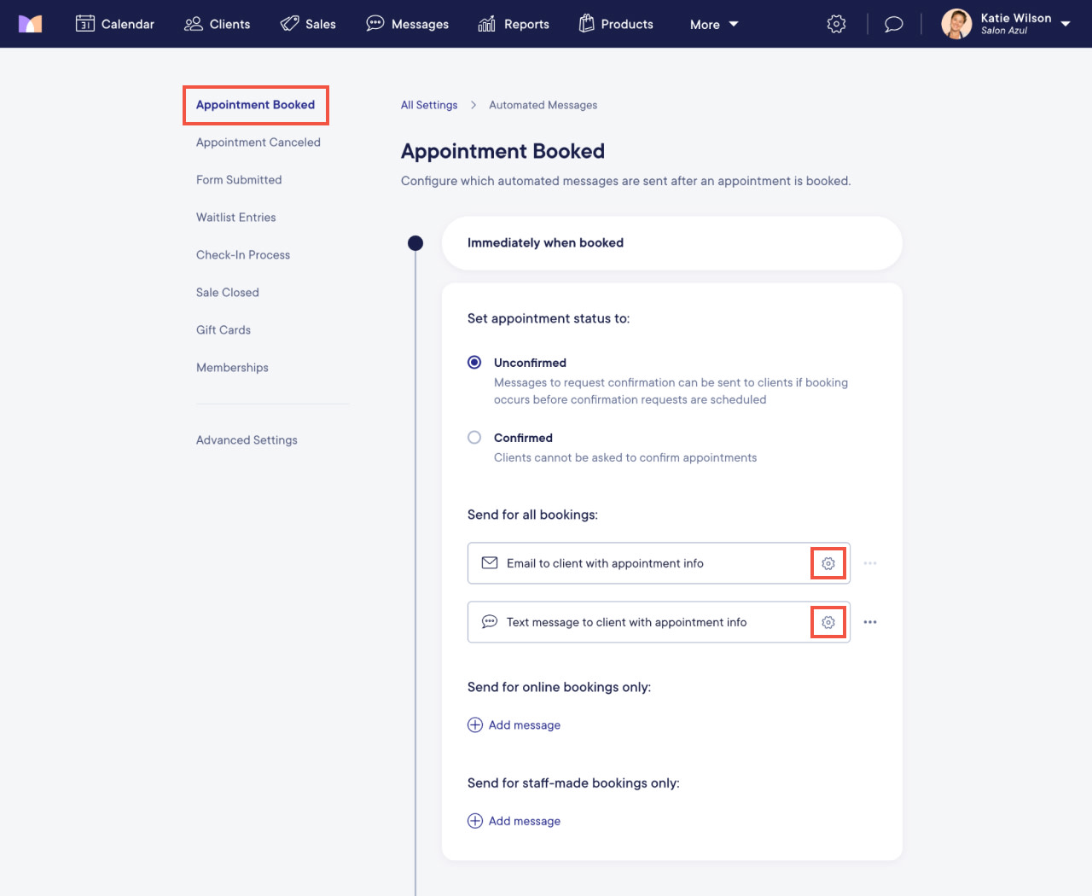Open settings gear in top navigation
The height and width of the screenshot is (896, 1092).
pyautogui.click(x=836, y=24)
